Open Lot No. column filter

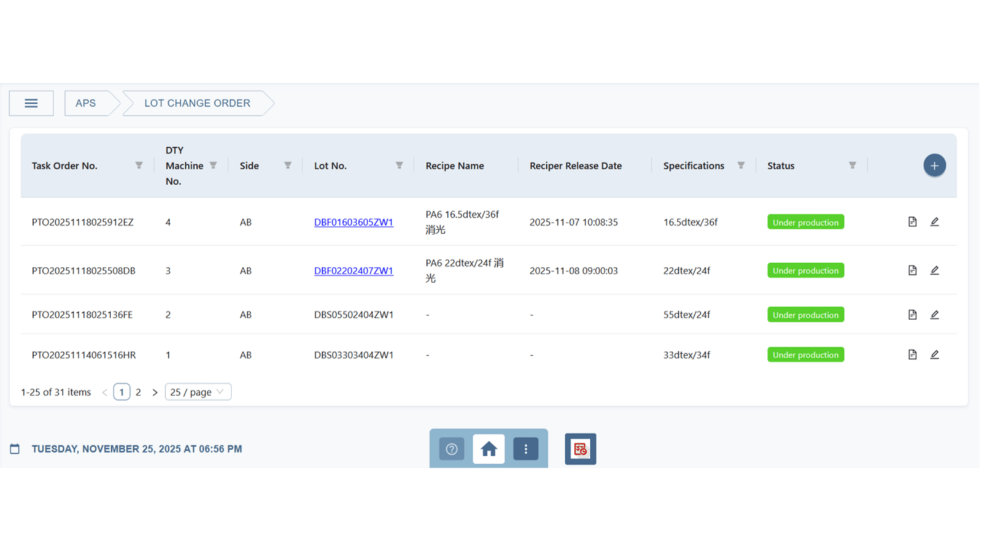tap(399, 166)
